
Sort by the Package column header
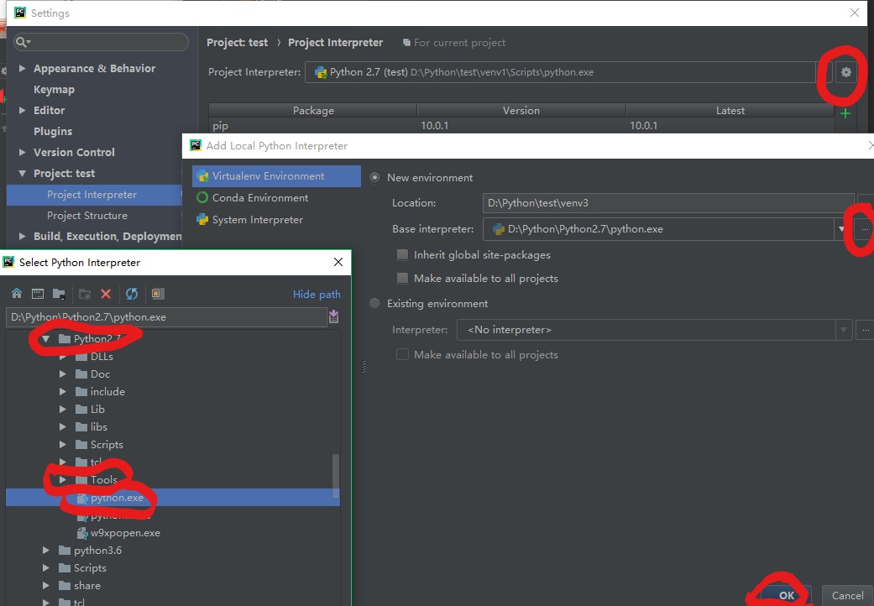[x=313, y=110]
